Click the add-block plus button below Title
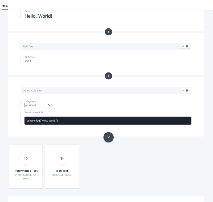This screenshot has height=202, width=213. [x=108, y=32]
